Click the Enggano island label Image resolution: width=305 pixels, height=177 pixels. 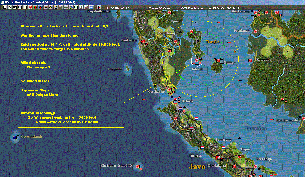pos(114,69)
